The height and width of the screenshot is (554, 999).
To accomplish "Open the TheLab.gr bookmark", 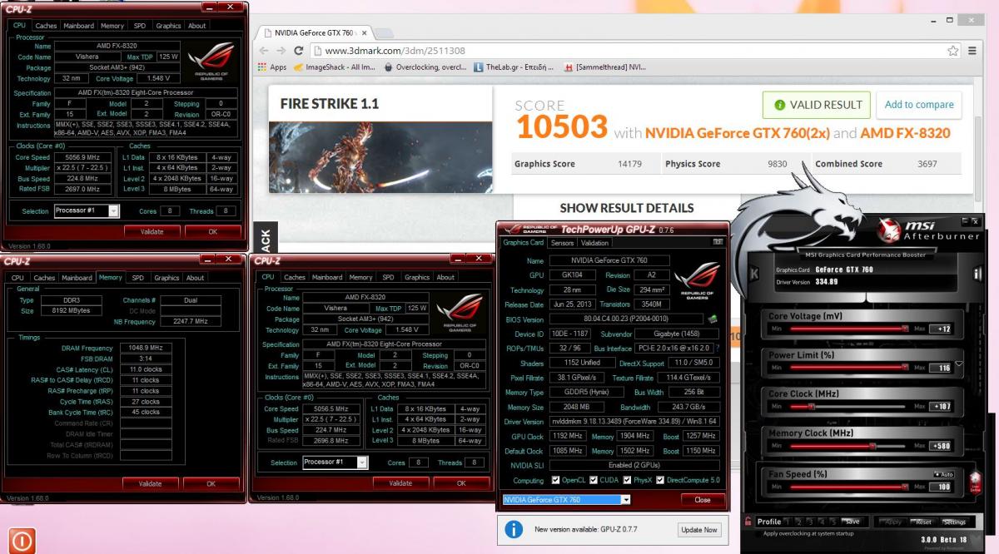I will pos(515,67).
